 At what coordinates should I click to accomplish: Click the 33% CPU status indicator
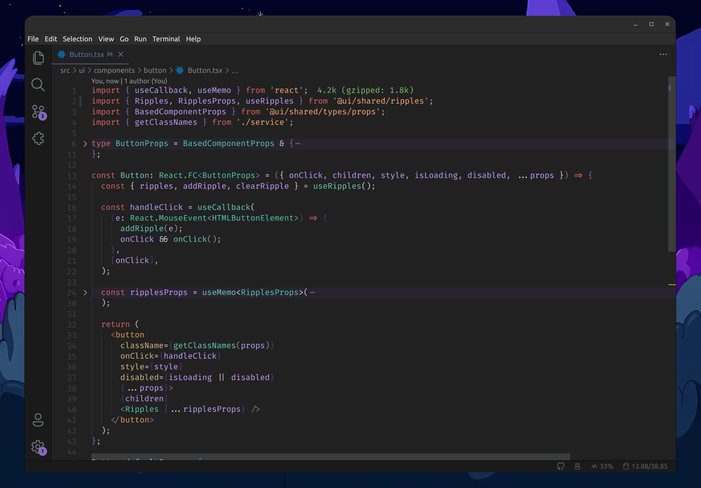point(602,466)
